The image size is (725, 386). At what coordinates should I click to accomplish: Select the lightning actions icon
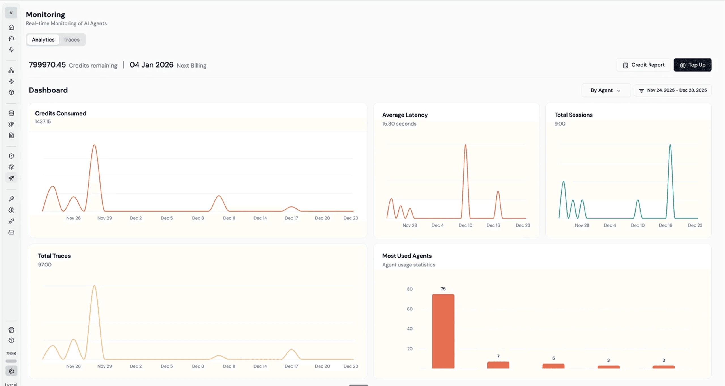[11, 81]
